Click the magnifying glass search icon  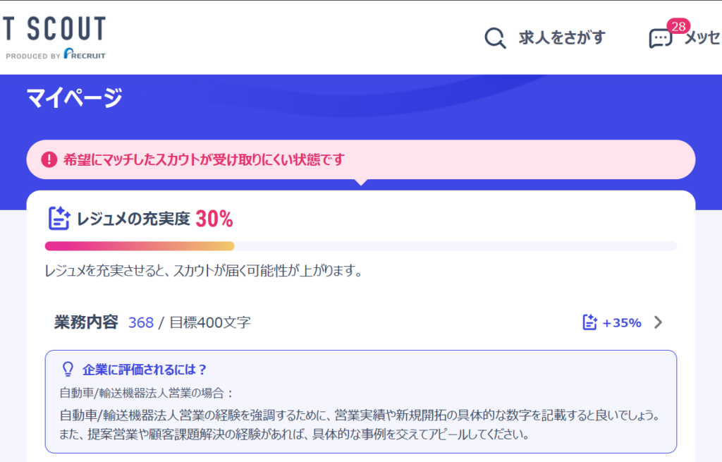[495, 38]
